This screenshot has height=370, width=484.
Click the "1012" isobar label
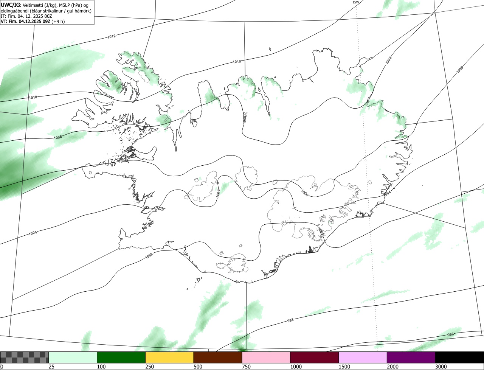(x=111, y=36)
